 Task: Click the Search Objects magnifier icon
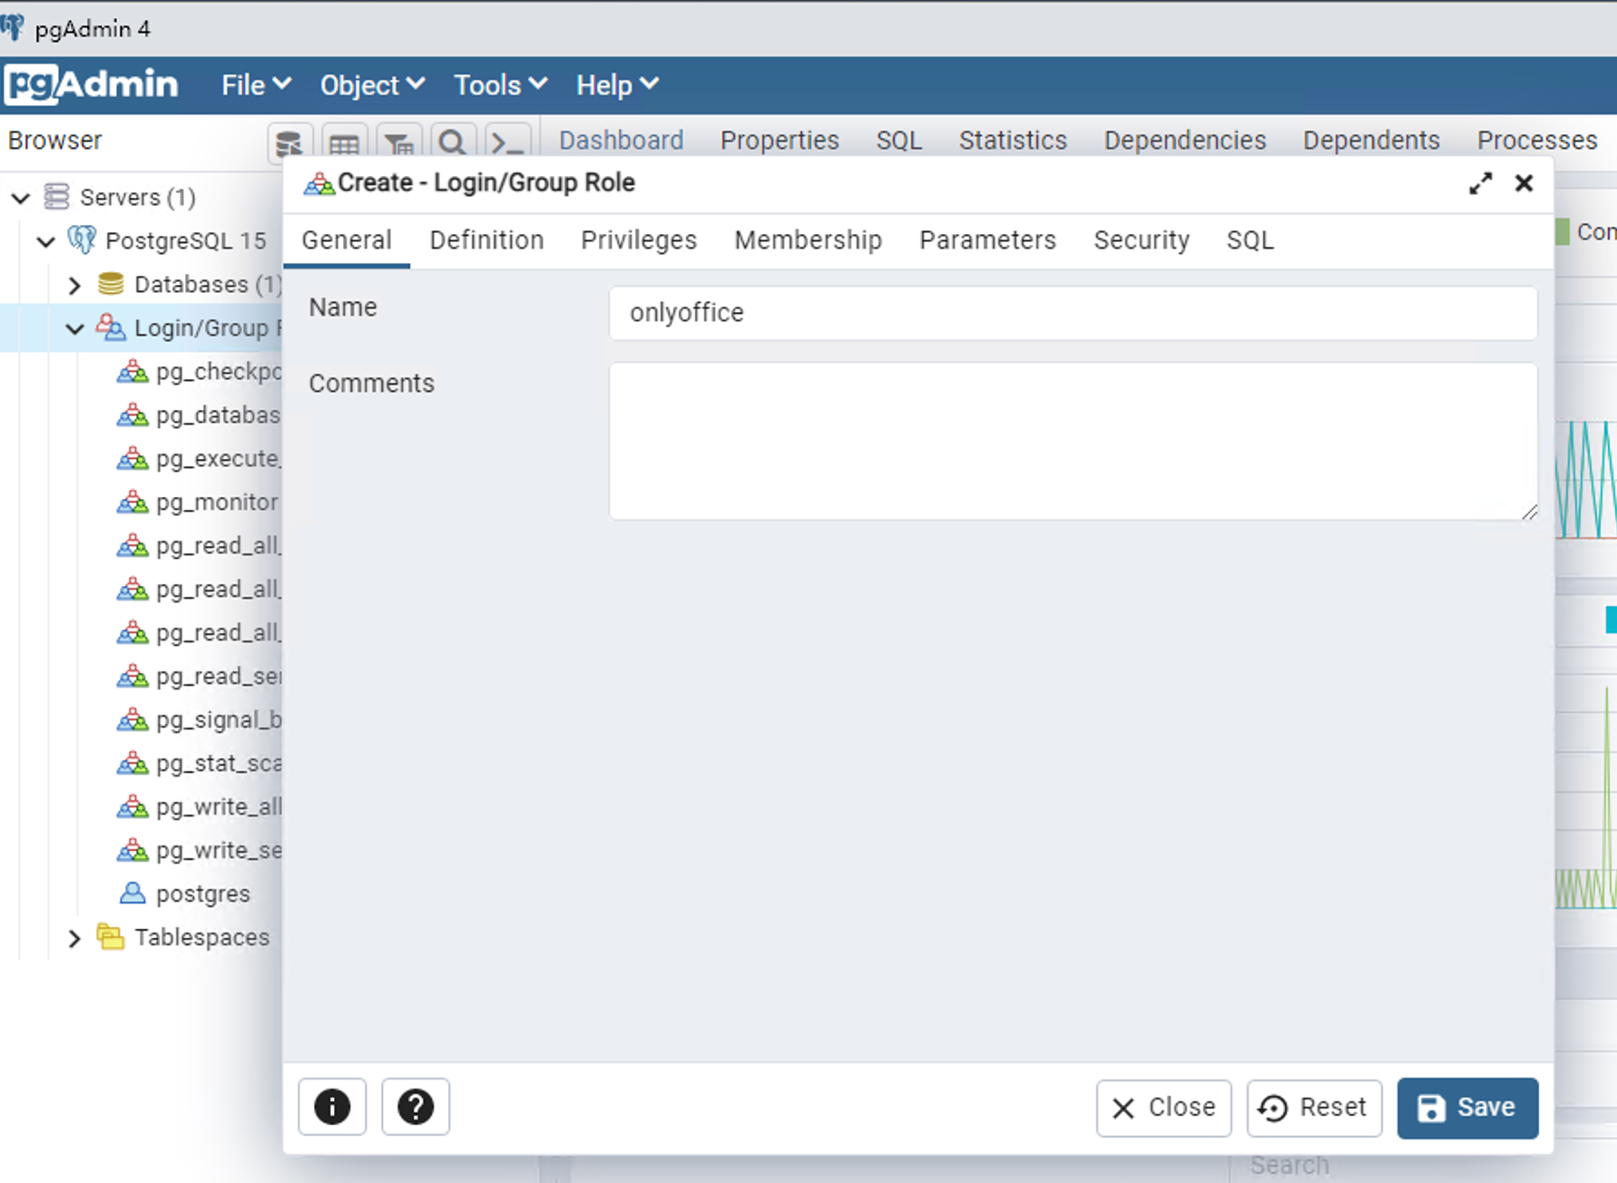[x=453, y=143]
